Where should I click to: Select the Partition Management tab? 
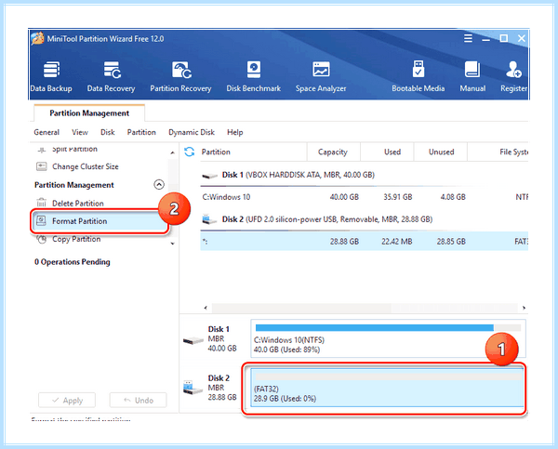(x=89, y=113)
